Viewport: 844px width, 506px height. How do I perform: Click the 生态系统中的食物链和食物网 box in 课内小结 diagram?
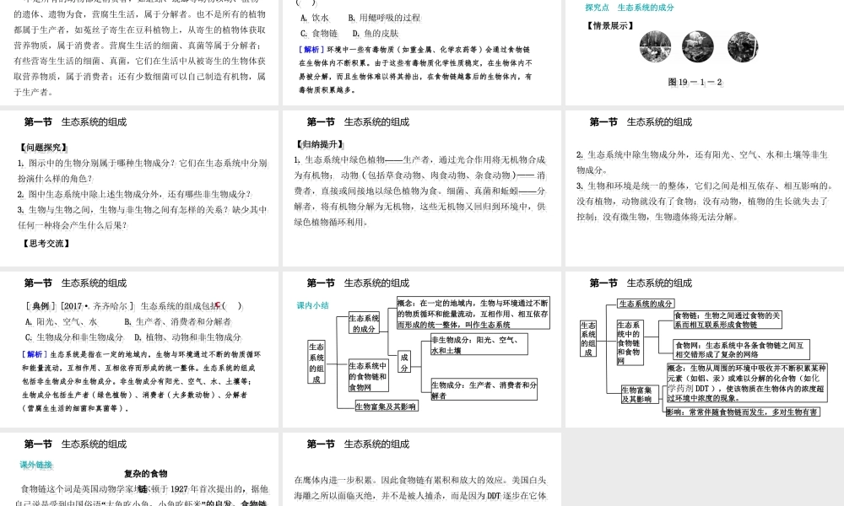(368, 376)
